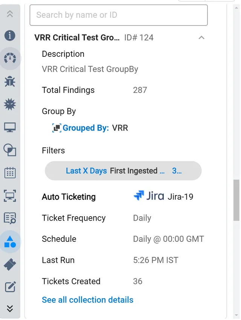Click the Group By label

(x=59, y=111)
